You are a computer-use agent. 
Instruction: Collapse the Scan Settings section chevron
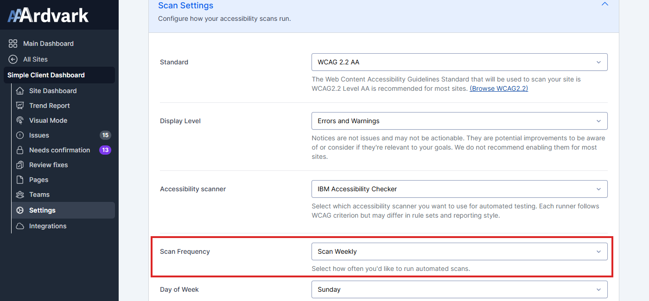pyautogui.click(x=604, y=4)
